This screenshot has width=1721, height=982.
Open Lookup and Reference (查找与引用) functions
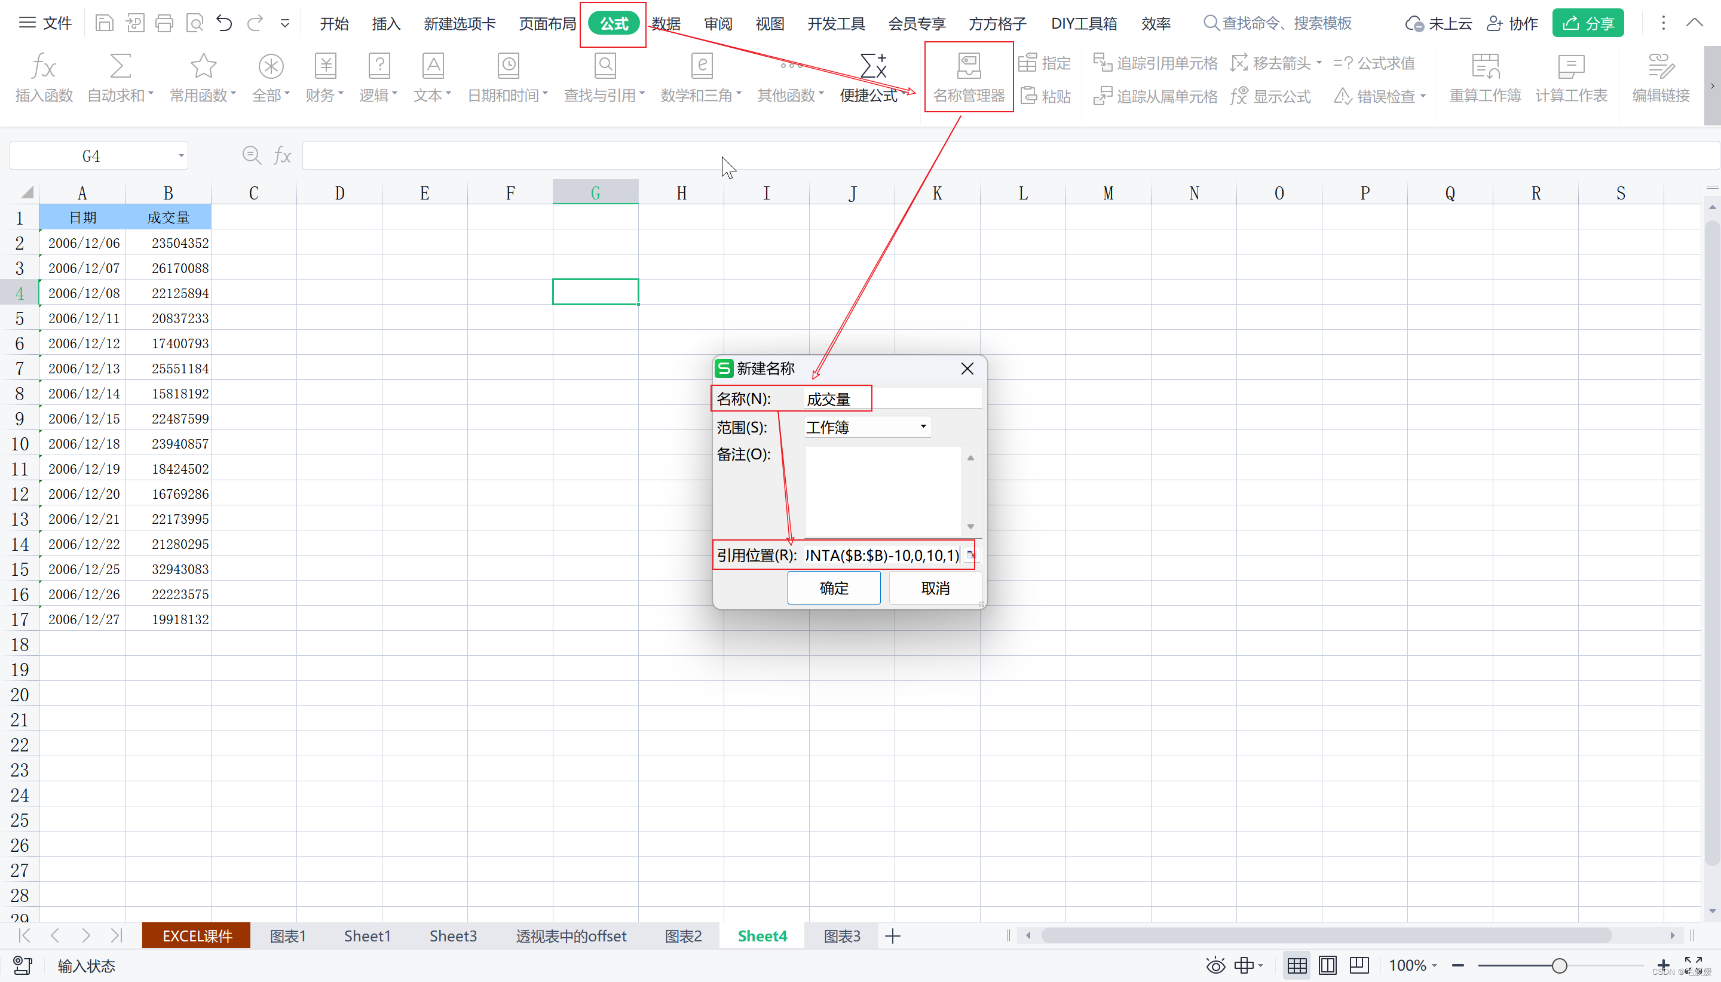[605, 78]
